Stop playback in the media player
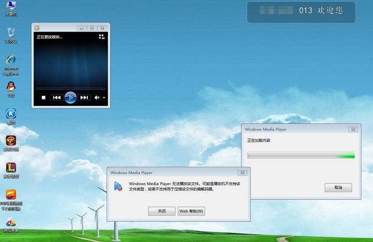373x242 pixels. pos(44,97)
